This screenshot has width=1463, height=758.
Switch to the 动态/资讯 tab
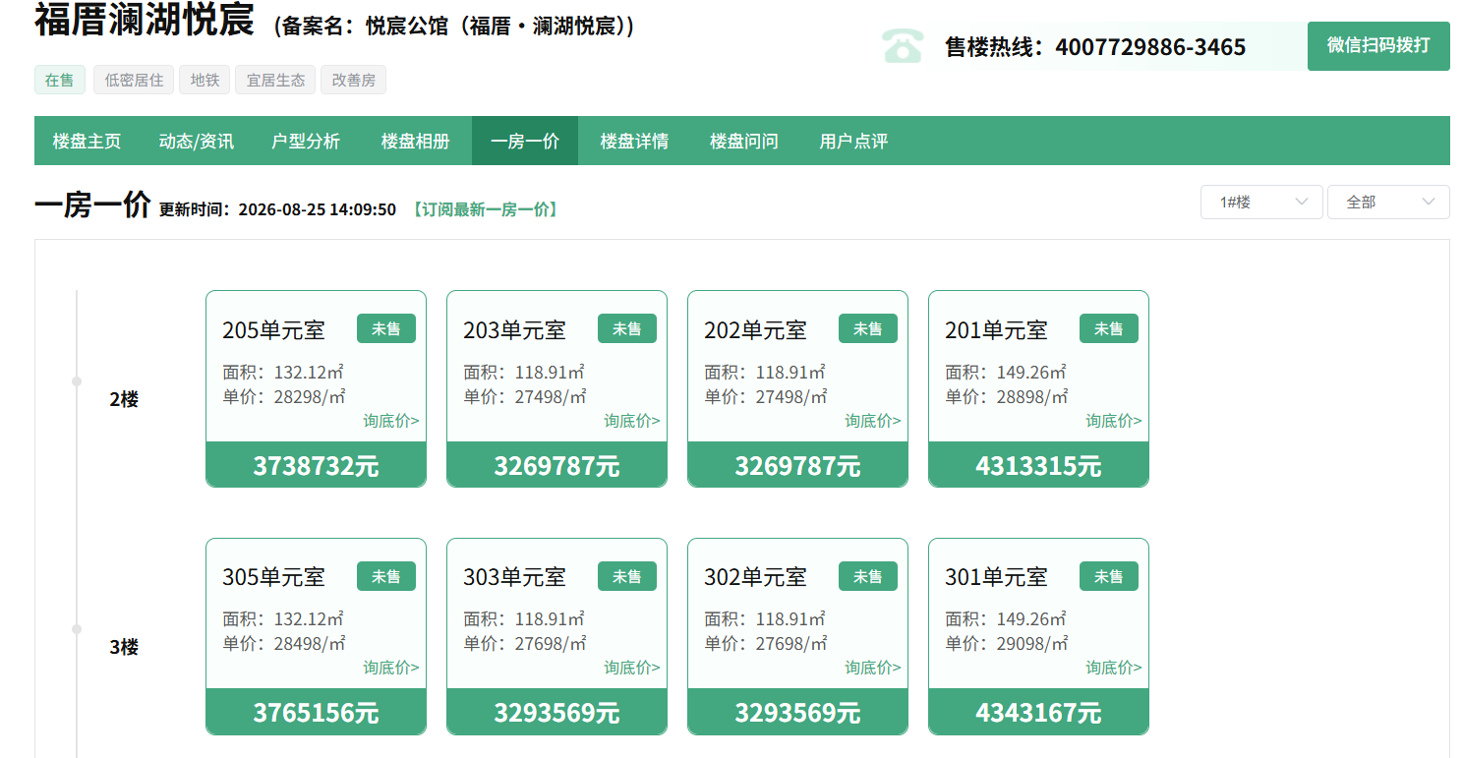[x=197, y=141]
